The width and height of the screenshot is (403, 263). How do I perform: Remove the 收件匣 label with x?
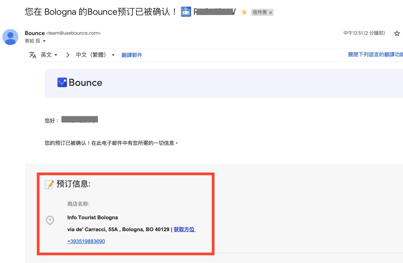pyautogui.click(x=270, y=12)
